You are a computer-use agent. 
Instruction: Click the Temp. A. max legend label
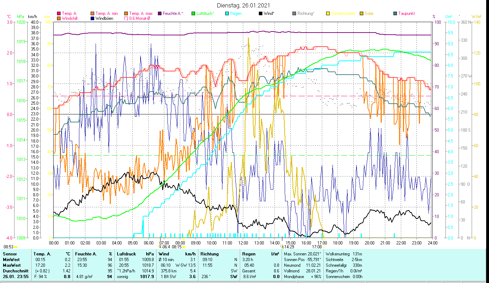(141, 13)
